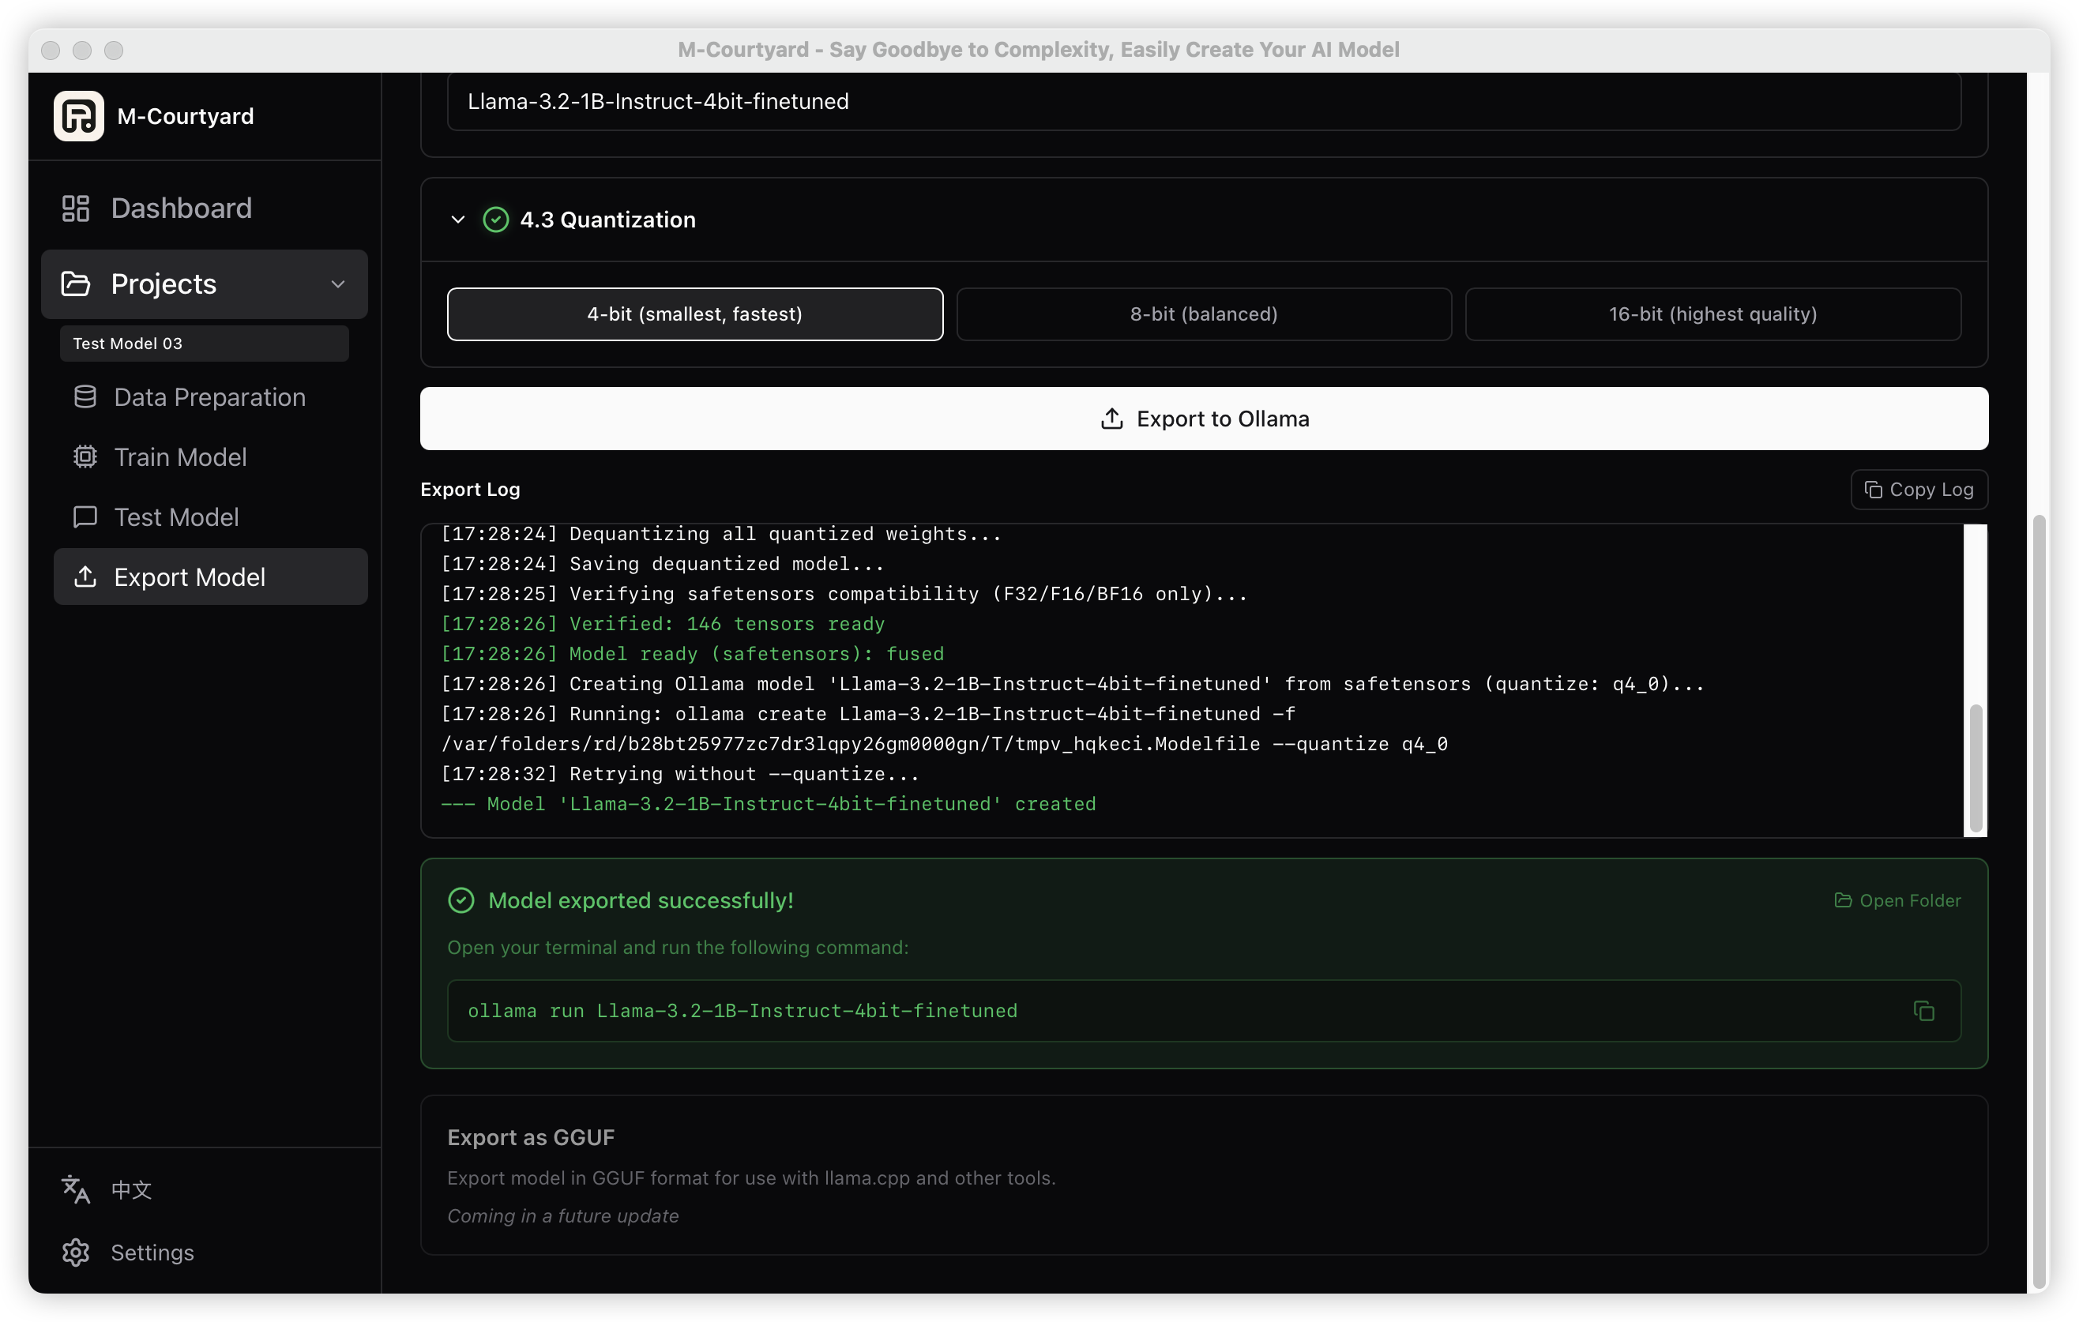The width and height of the screenshot is (2079, 1322).
Task: Click the final model 'created' log line
Action: point(769,804)
